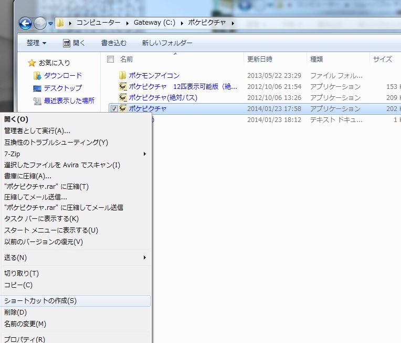Click date 2012/10/06 13:26 cell
The image size is (401, 343).
pyautogui.click(x=274, y=98)
